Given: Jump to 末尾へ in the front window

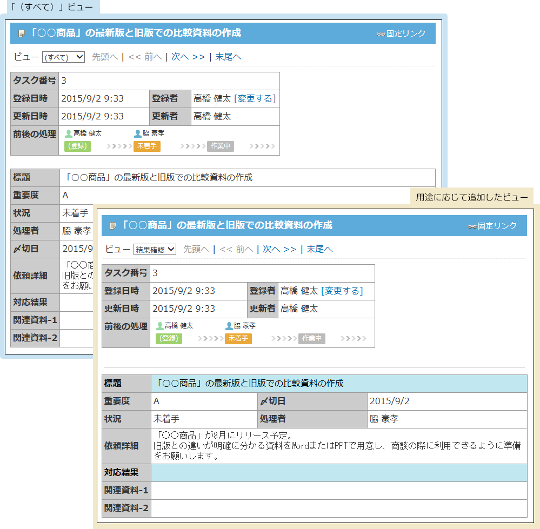Looking at the screenshot, I should [x=319, y=249].
